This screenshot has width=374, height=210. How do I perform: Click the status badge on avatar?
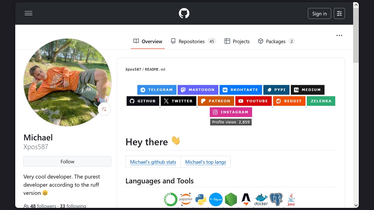coord(104,109)
